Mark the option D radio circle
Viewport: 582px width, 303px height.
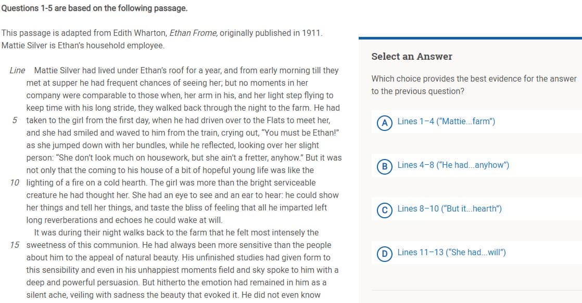385,253
